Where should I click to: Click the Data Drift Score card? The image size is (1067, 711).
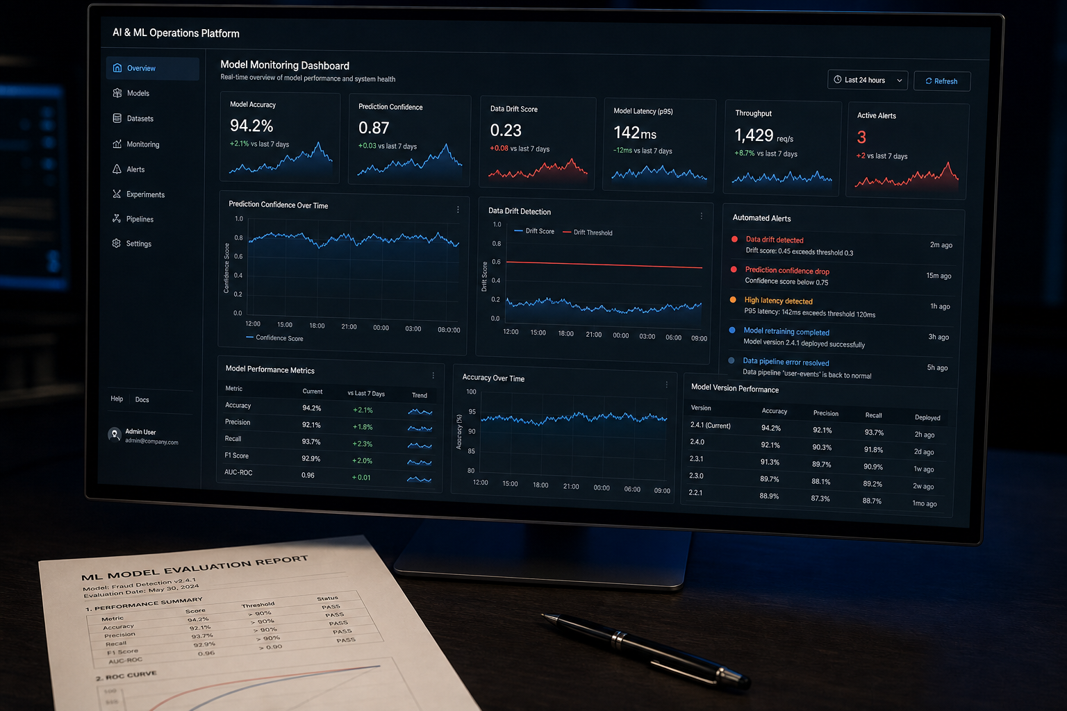(538, 142)
